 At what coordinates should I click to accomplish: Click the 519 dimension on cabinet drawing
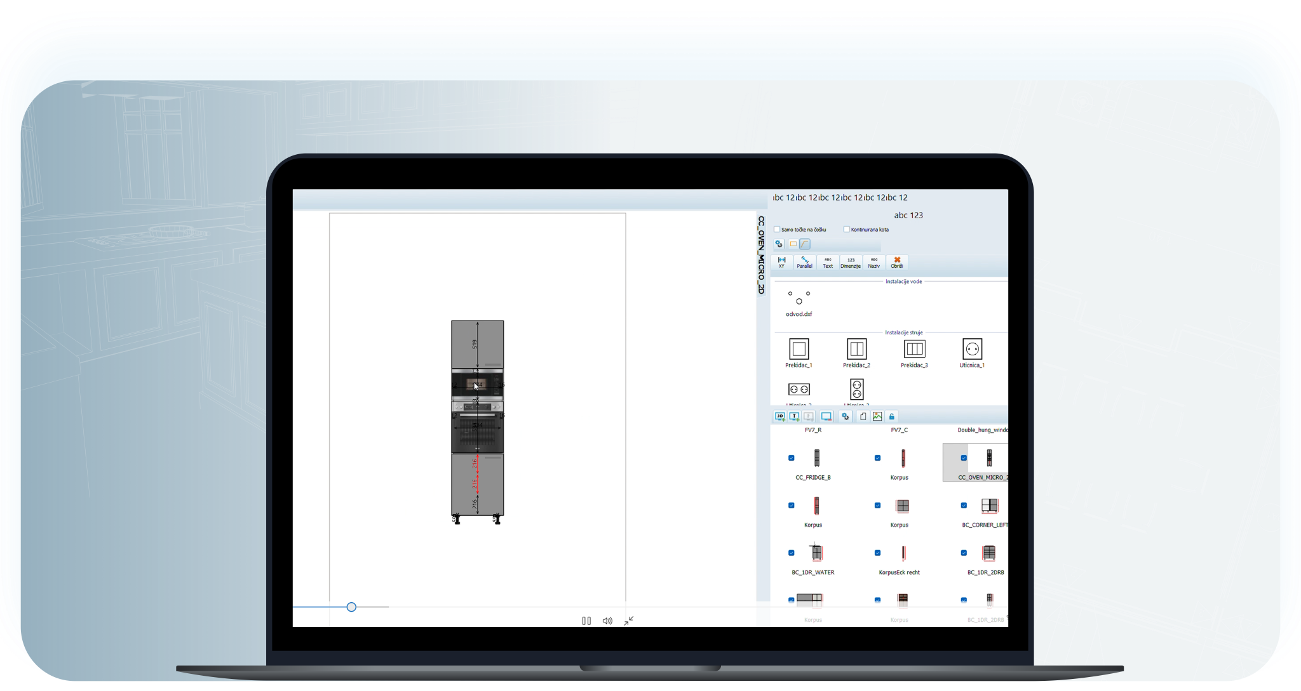pos(475,345)
